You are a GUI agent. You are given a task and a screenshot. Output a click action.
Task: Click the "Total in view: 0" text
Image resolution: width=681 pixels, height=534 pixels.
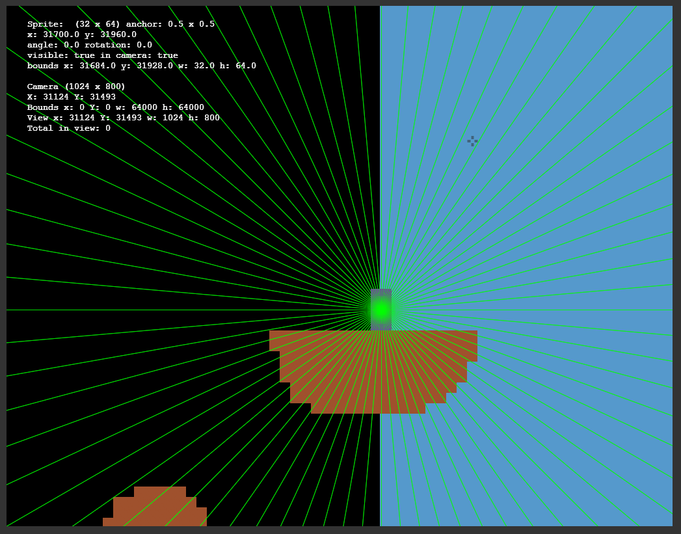[69, 128]
